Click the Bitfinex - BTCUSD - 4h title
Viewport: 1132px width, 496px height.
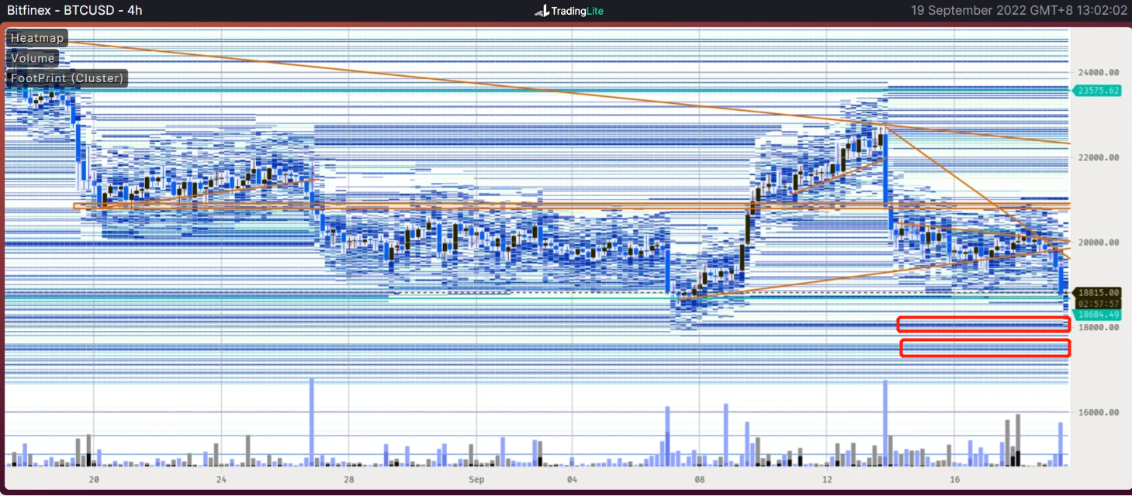(x=75, y=11)
